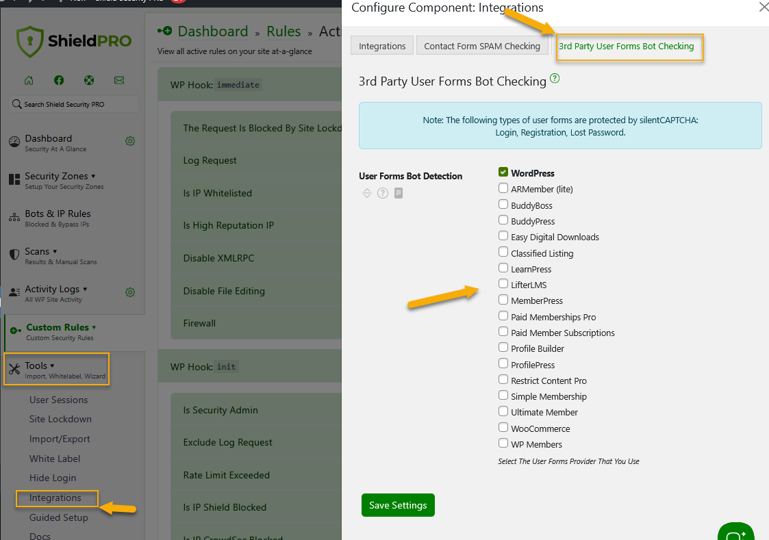This screenshot has width=769, height=540.
Task: Click the up-down arrows icon under User Forms Bot Detection
Action: [367, 193]
